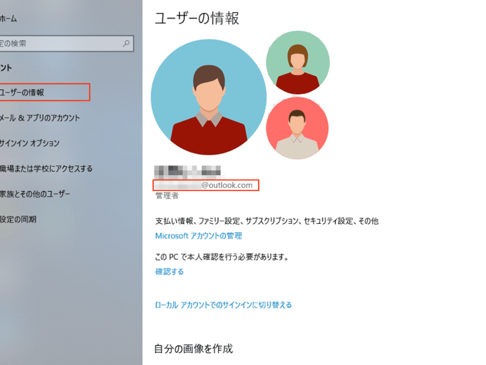Click the 管理者 account type label
This screenshot has width=486, height=365.
[167, 196]
